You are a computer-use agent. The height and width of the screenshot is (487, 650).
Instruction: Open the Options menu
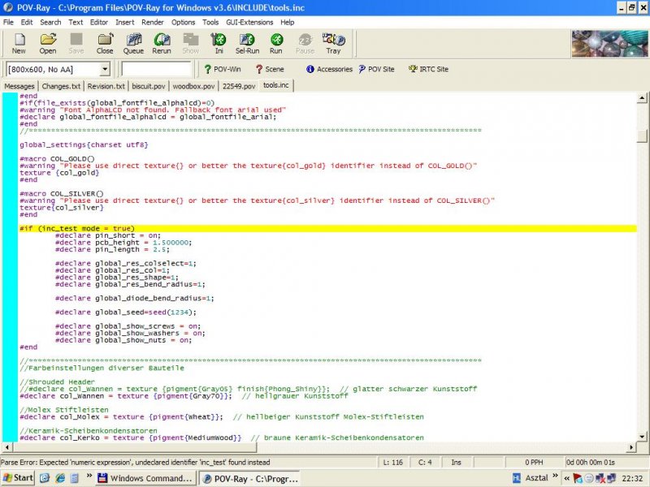coord(184,23)
